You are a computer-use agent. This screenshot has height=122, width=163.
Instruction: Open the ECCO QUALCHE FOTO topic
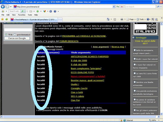coord(82,72)
